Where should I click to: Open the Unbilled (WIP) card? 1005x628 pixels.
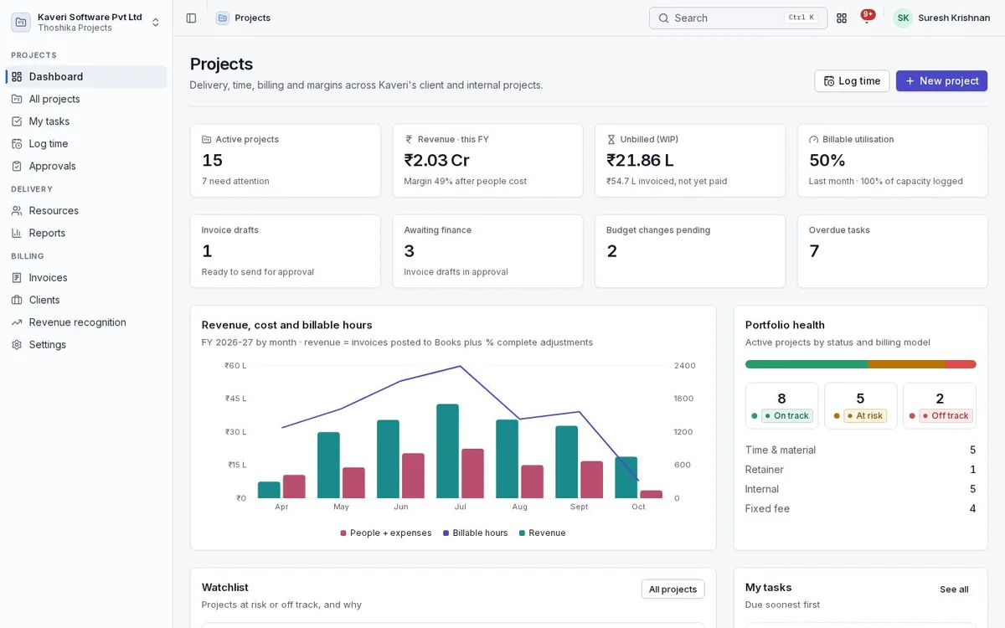[690, 161]
